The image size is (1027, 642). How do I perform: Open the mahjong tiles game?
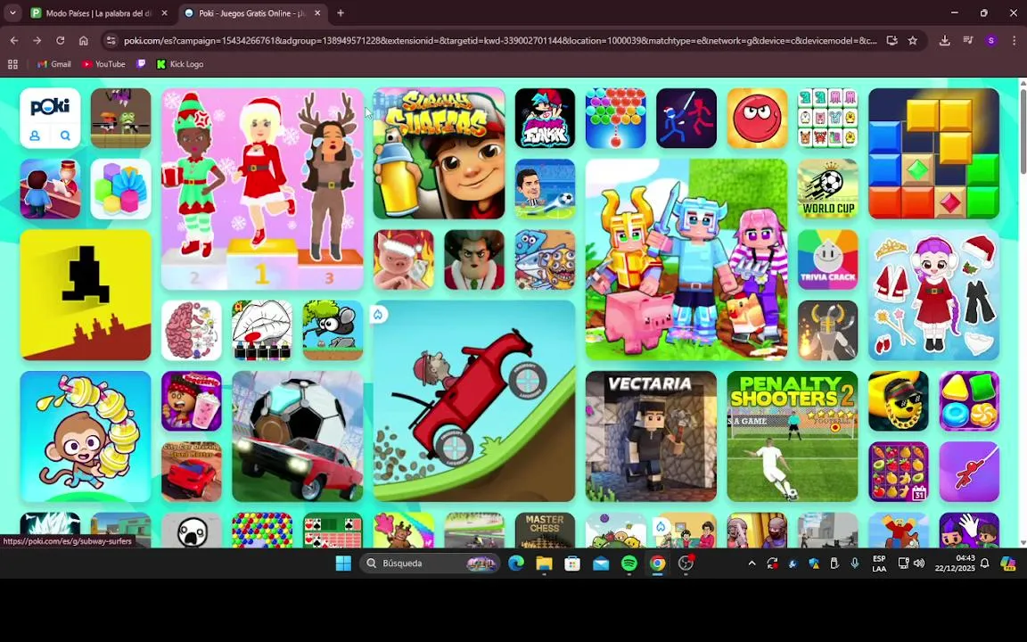828,118
